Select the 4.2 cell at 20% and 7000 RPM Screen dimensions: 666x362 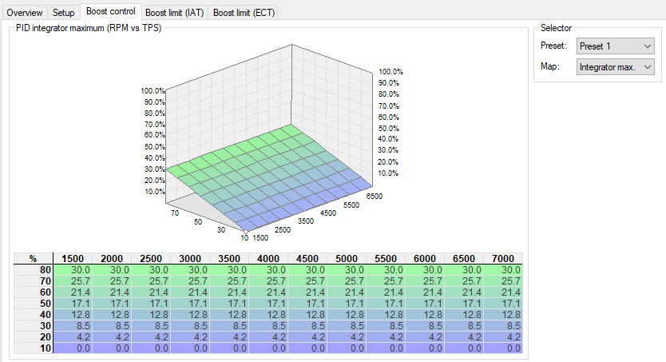point(503,337)
